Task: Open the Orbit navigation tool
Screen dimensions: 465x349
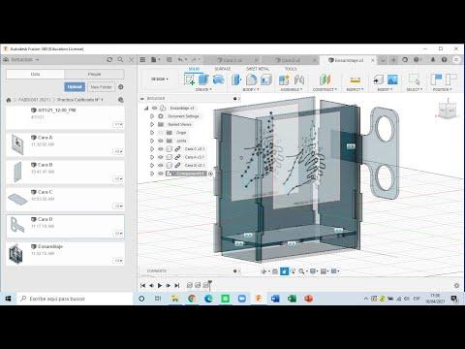Action: (263, 271)
